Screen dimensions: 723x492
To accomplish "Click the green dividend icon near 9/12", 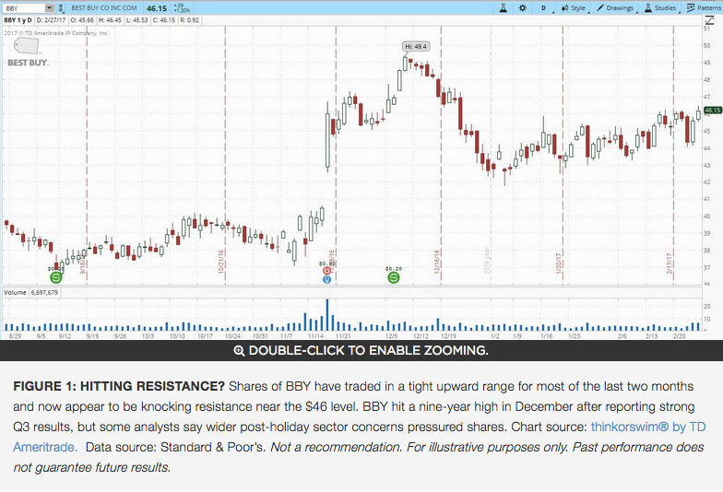I will click(55, 277).
